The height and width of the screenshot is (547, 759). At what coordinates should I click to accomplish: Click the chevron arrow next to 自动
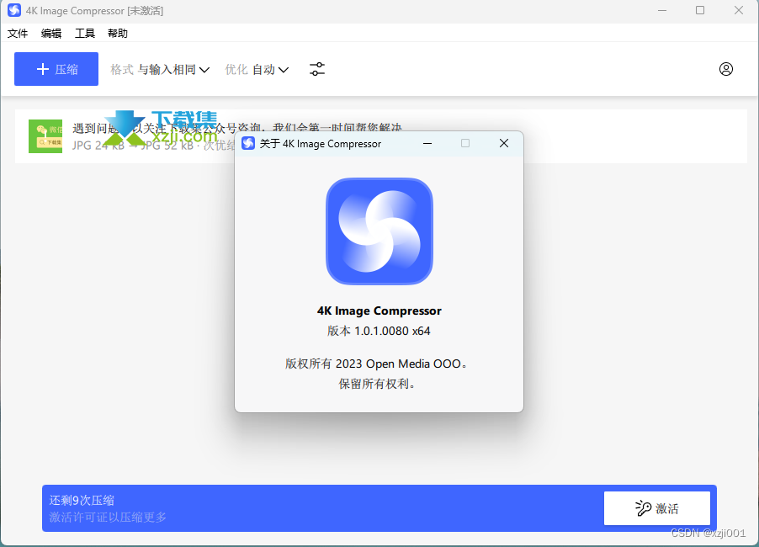[284, 70]
